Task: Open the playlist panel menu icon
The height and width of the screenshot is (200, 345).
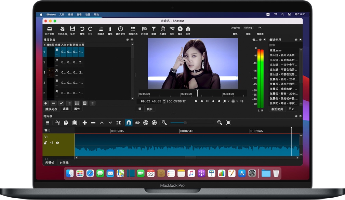Action: pyautogui.click(x=128, y=39)
